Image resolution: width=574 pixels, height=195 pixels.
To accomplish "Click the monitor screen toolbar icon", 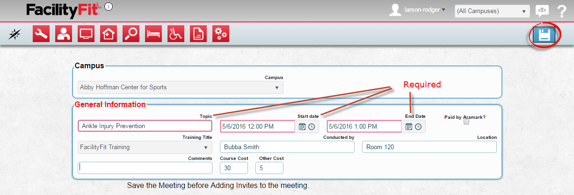I will point(86,34).
